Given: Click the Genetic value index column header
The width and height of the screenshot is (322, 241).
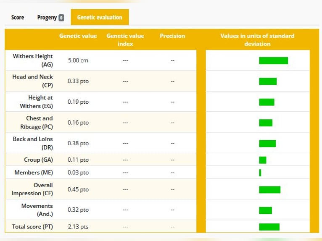Looking at the screenshot, I should (x=125, y=39).
